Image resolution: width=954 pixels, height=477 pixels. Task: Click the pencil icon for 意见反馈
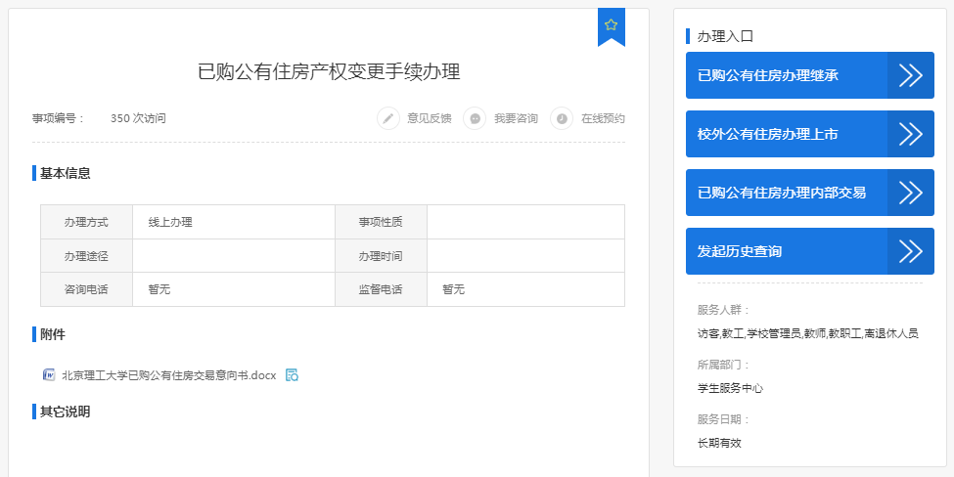(x=388, y=118)
